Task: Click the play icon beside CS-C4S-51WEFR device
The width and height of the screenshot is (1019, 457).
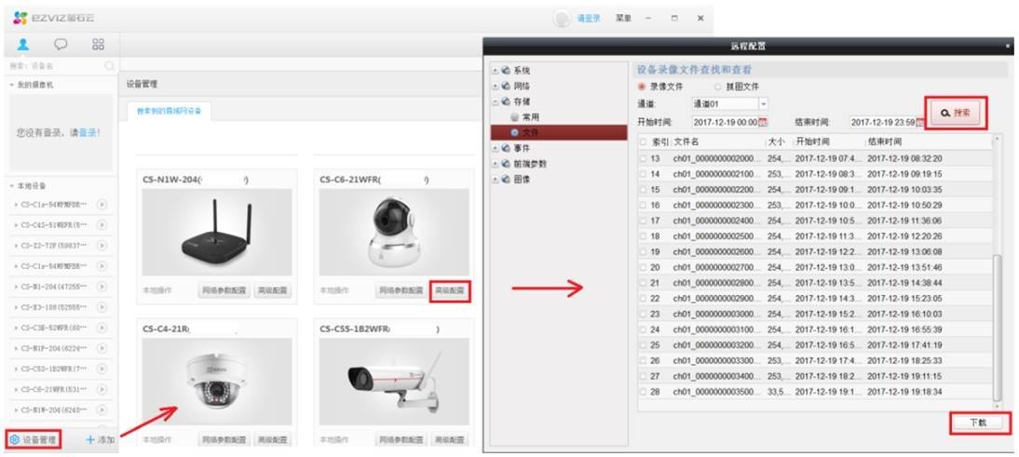Action: tap(102, 224)
